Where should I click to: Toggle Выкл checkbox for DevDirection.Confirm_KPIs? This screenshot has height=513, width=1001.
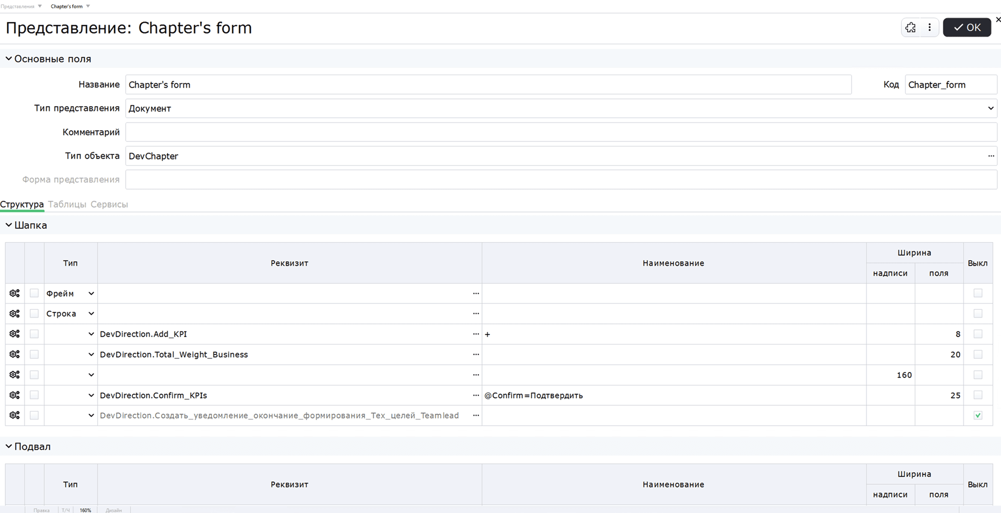tap(978, 395)
